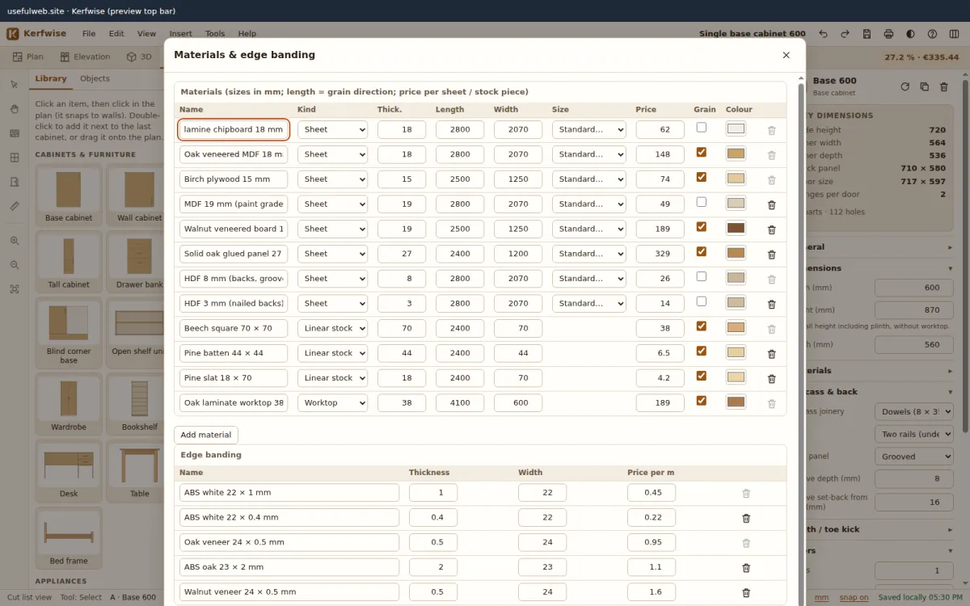Open colour swatch for Walnut veneered board
Image resolution: width=970 pixels, height=606 pixels.
[x=736, y=229]
